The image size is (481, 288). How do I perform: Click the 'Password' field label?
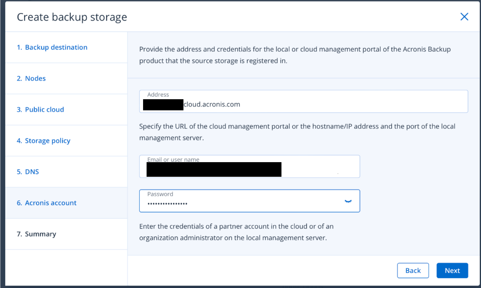[x=160, y=194]
